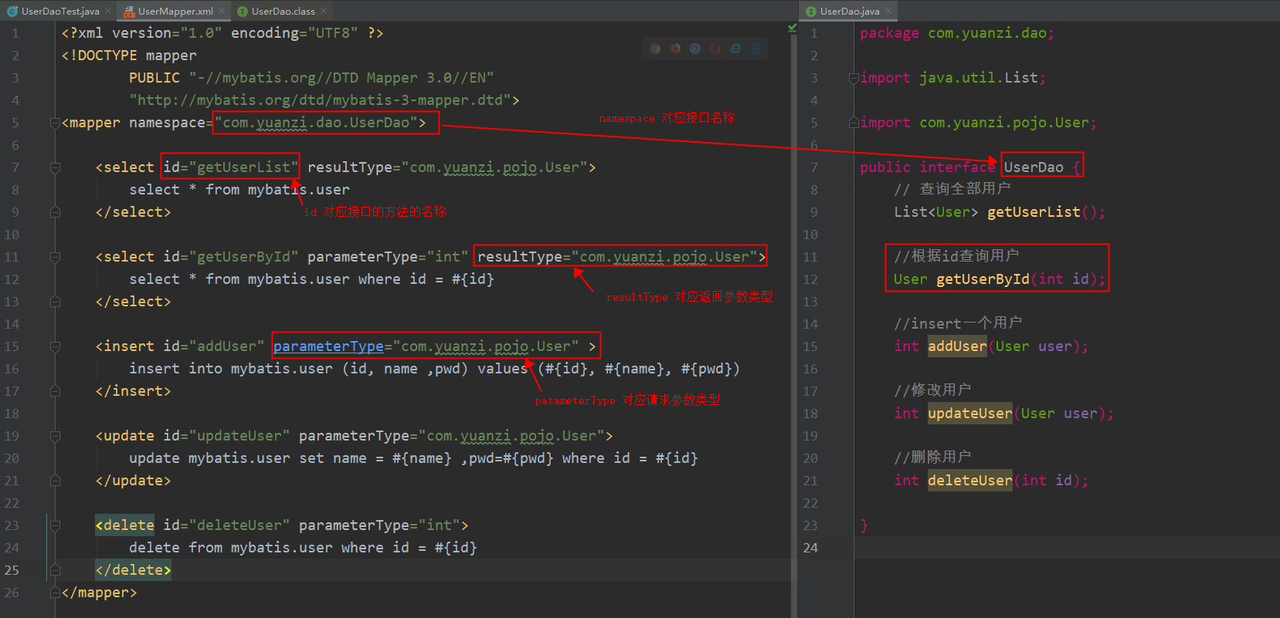Close the UserDao.class tab
This screenshot has width=1280, height=618.
(x=324, y=11)
